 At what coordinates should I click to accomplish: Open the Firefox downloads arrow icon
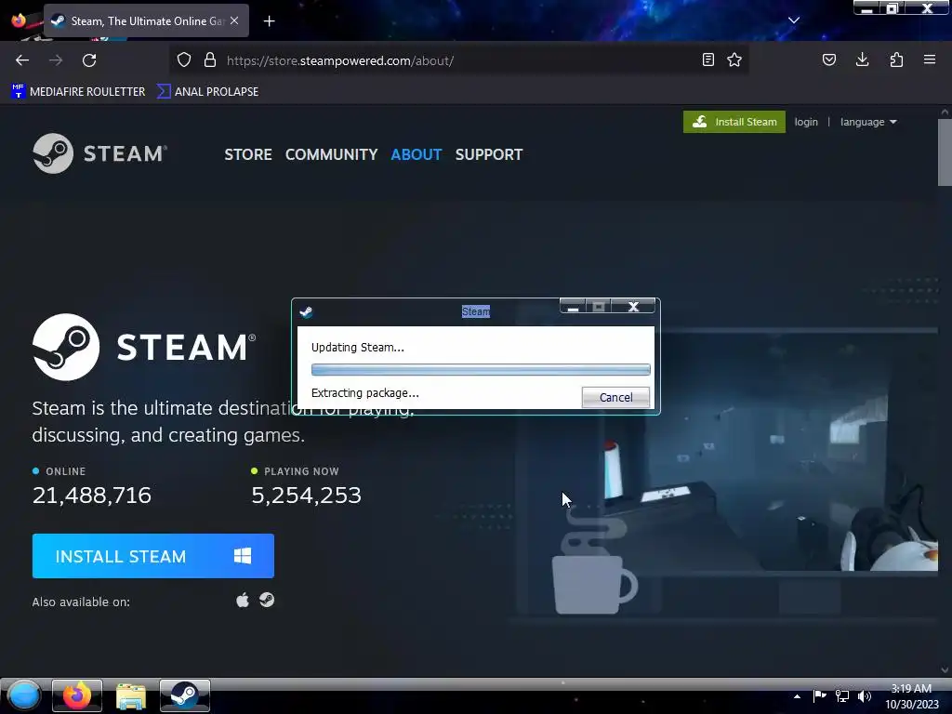(x=862, y=59)
